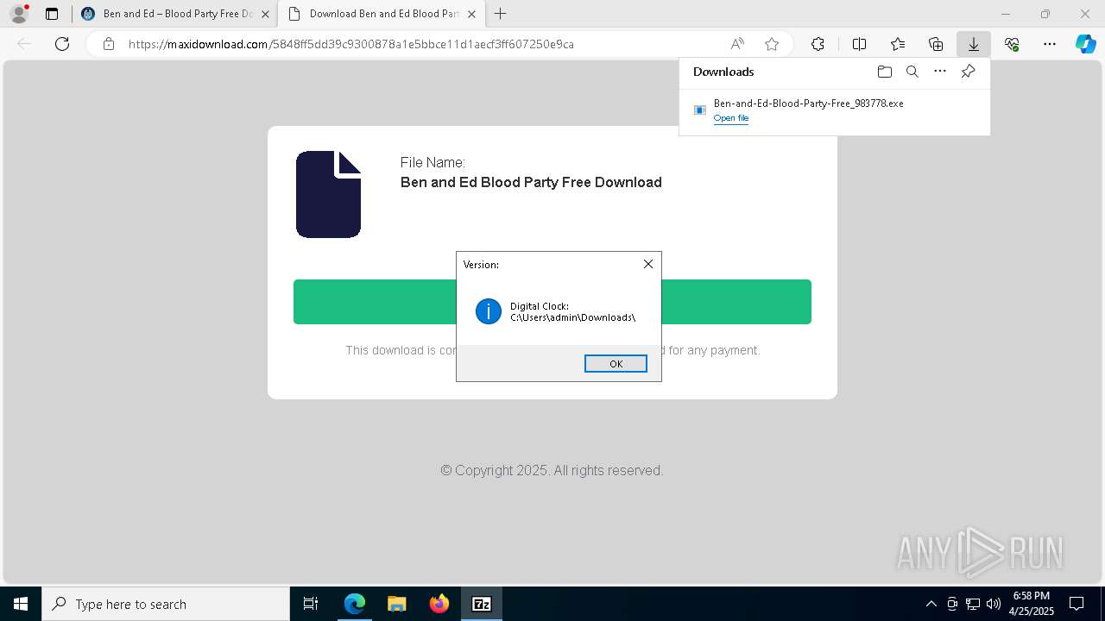Open the network tray icon

pos(973,604)
